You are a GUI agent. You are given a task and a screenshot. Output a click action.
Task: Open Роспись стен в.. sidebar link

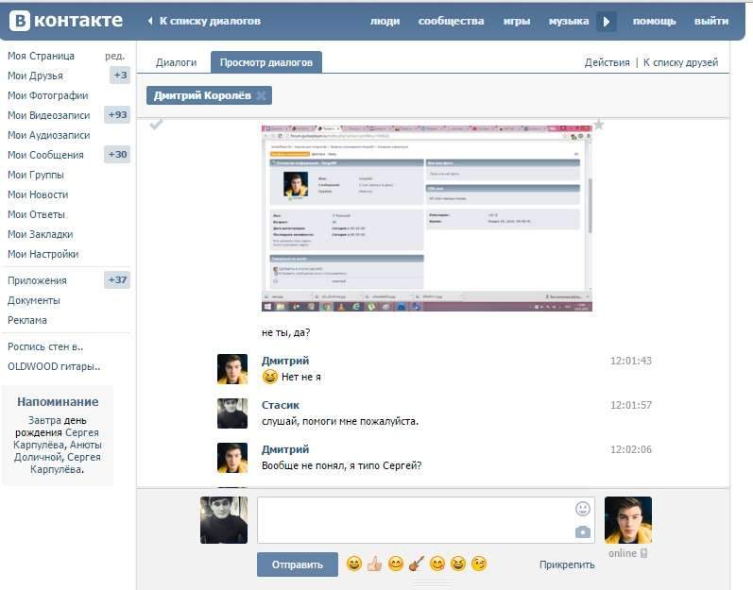(x=45, y=346)
